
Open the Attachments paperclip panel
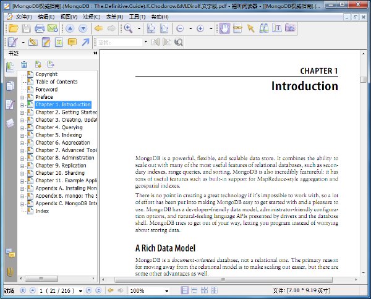point(10,272)
